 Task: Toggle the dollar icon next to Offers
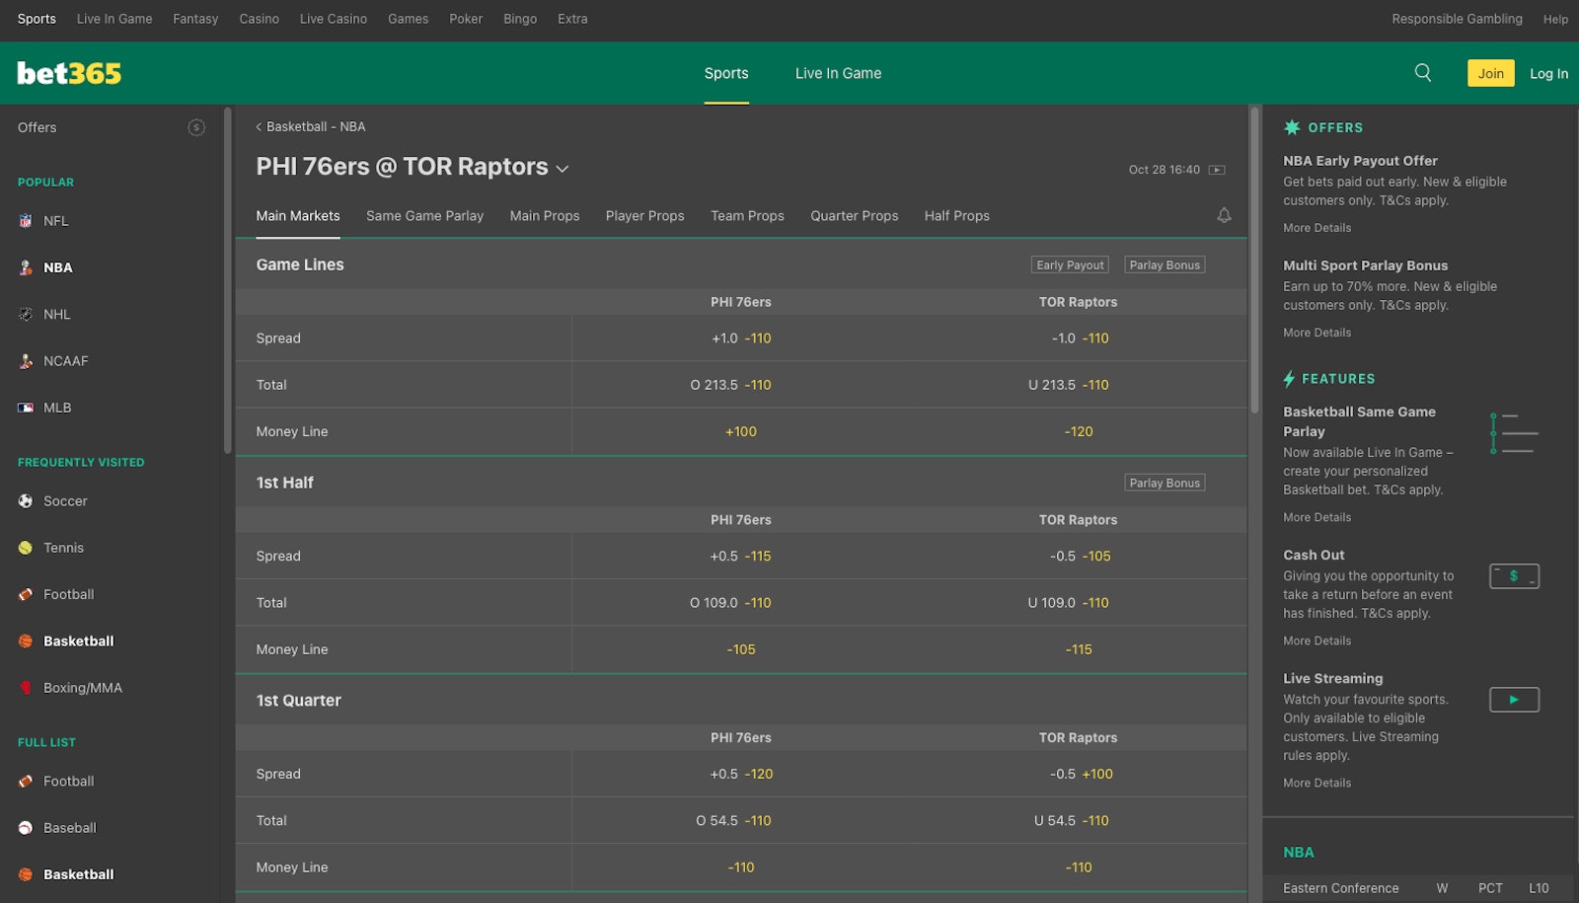pos(196,127)
